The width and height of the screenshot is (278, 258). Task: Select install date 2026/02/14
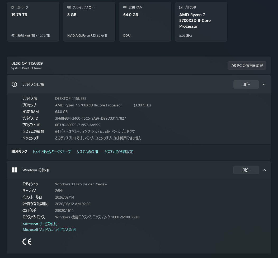click(64, 197)
